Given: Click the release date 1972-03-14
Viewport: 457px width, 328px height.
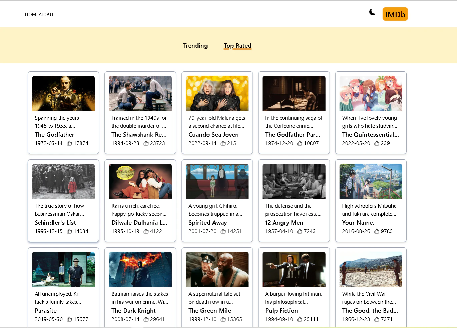Looking at the screenshot, I should (x=49, y=143).
